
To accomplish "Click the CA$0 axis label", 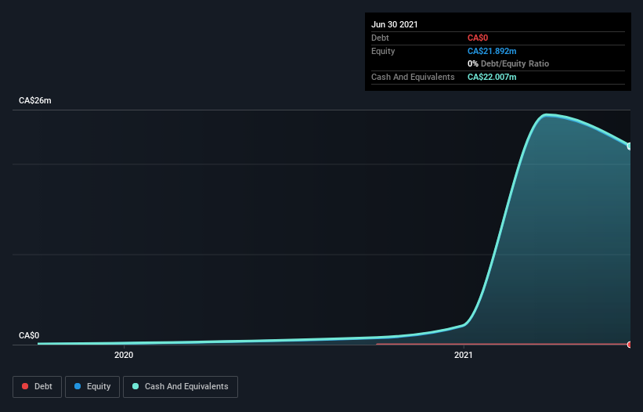I will pyautogui.click(x=29, y=335).
